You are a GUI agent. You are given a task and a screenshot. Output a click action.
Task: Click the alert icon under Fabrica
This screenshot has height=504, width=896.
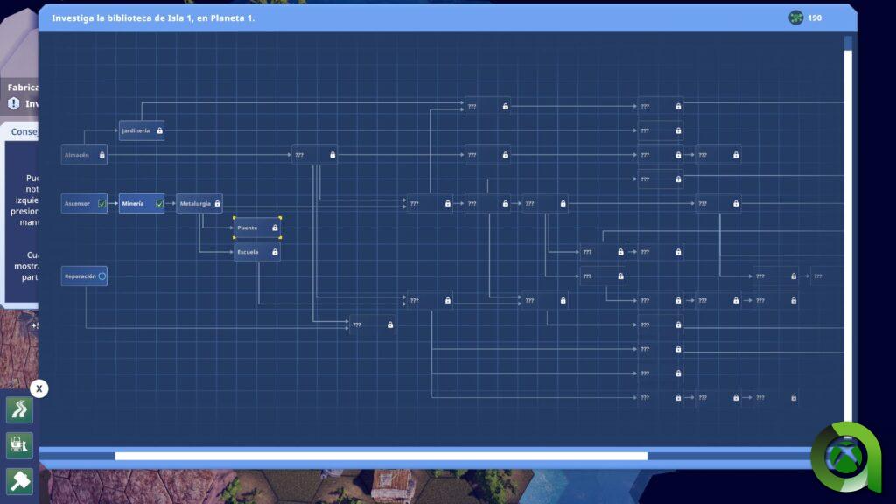(13, 103)
